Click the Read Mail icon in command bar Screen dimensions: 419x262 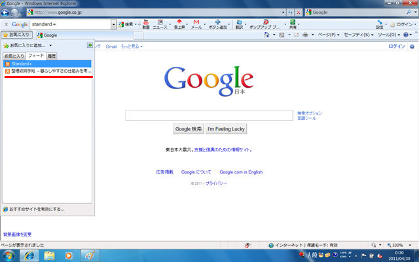coord(296,35)
